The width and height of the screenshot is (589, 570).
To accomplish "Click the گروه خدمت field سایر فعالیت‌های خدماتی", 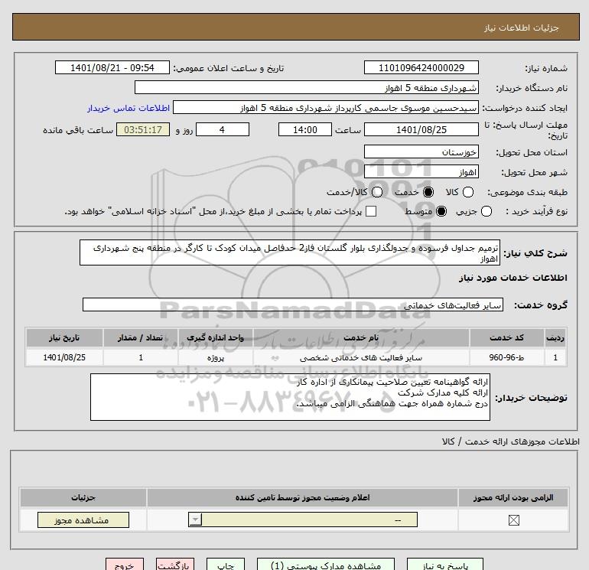I will pyautogui.click(x=293, y=305).
